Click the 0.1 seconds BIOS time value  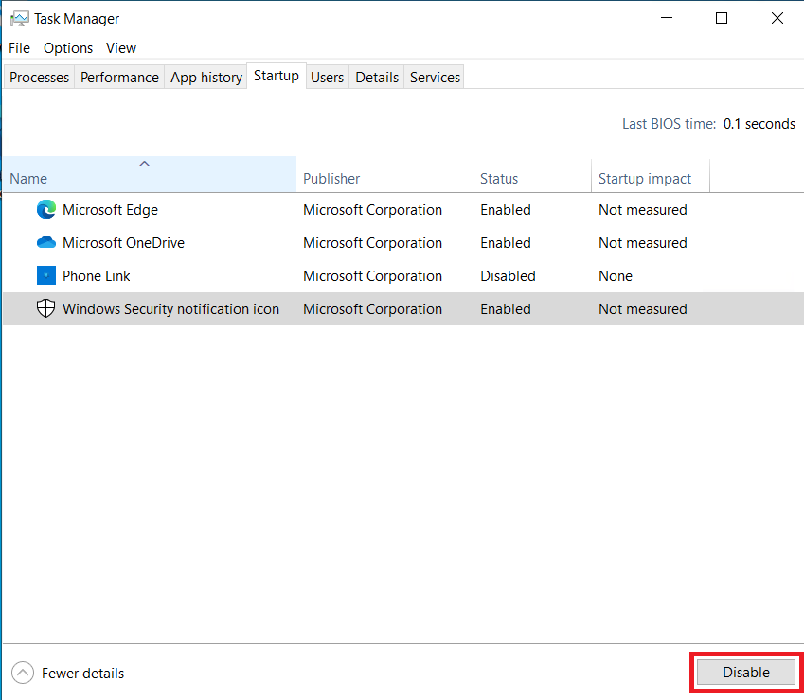pyautogui.click(x=759, y=124)
